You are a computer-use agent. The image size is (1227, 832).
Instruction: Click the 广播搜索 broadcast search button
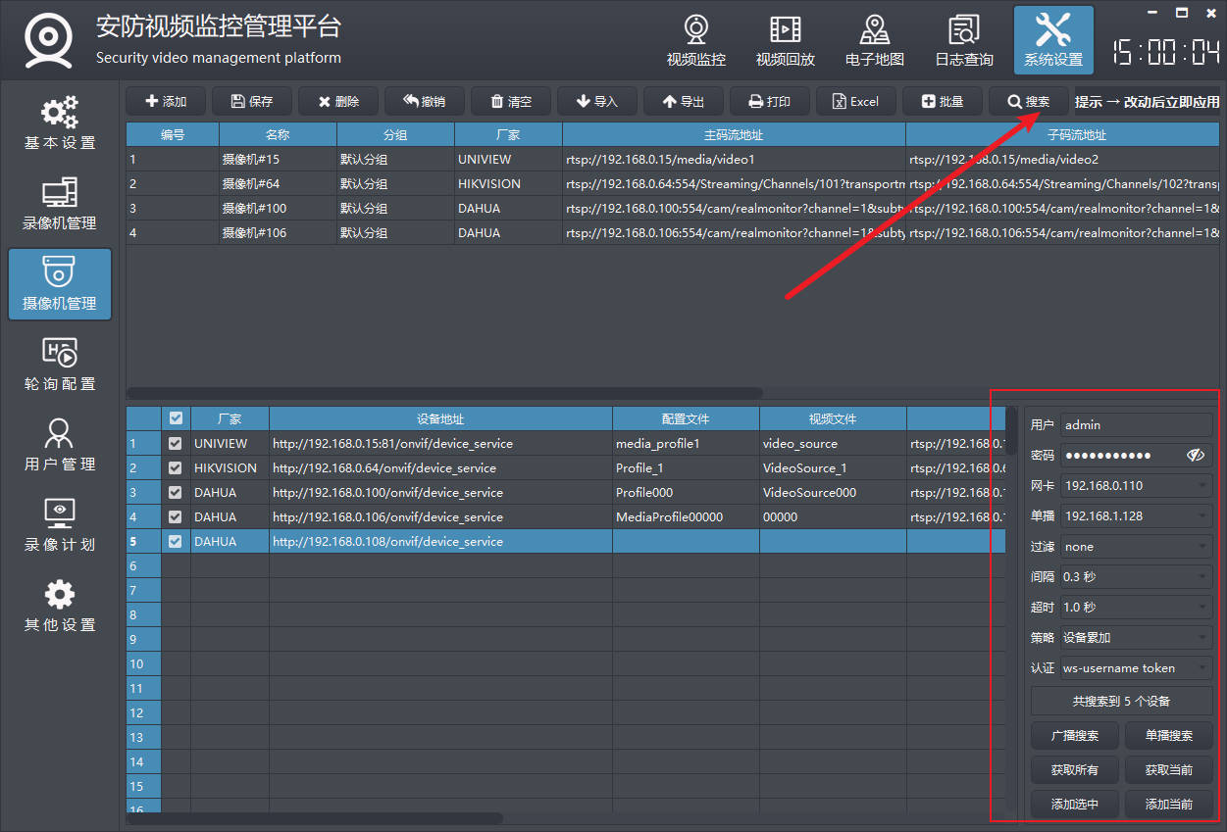pos(1074,736)
